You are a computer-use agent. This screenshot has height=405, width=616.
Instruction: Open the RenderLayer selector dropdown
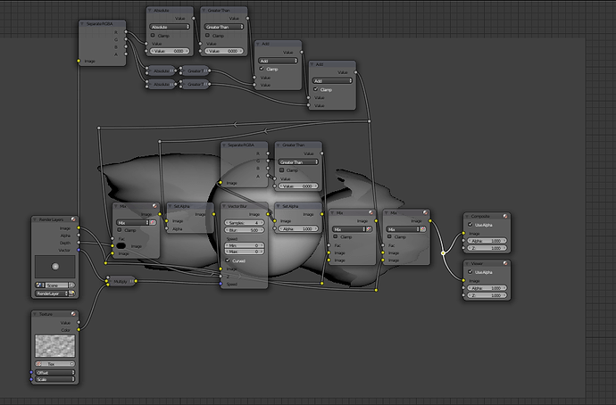[51, 293]
